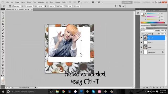Select the Pen tool
168x94 pixels.
pyautogui.click(x=3, y=53)
